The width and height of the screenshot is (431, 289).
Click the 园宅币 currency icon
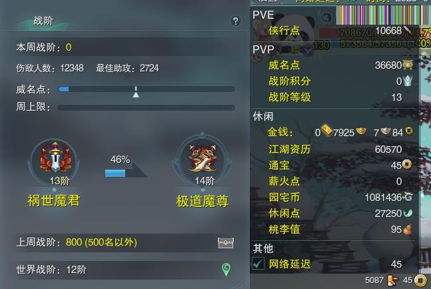(408, 197)
